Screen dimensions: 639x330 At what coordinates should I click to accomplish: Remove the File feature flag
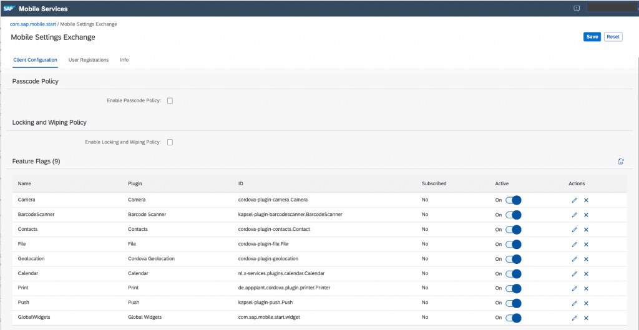click(x=586, y=245)
